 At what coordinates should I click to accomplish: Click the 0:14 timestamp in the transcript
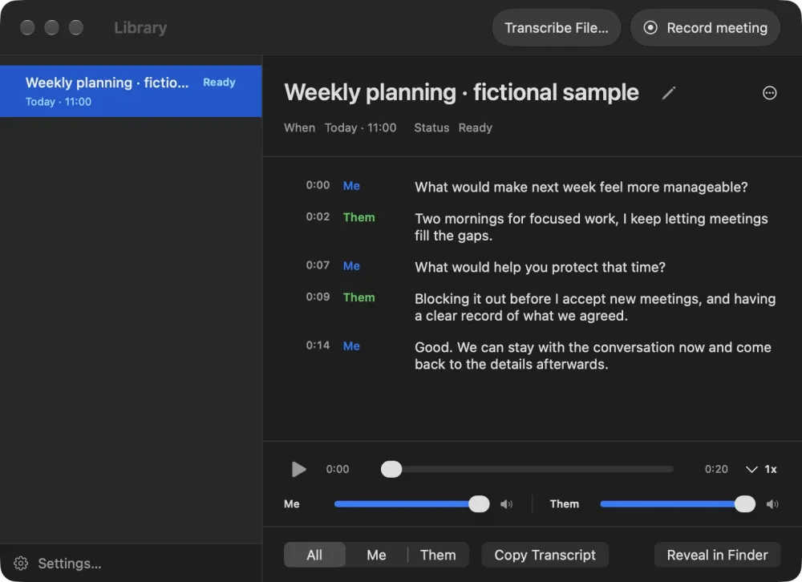coord(318,346)
